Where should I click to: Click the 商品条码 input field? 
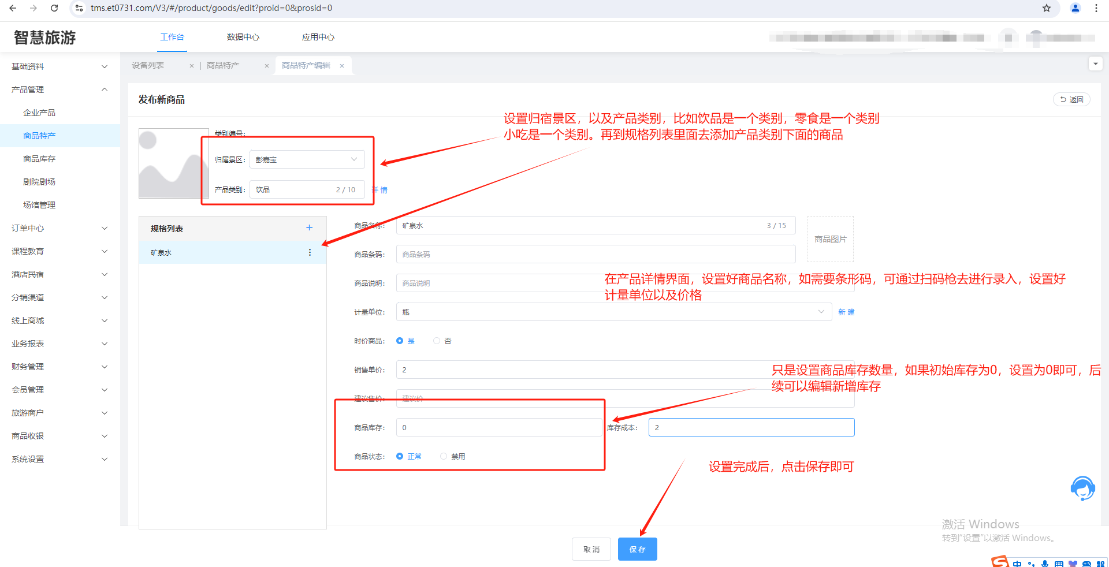tap(595, 254)
